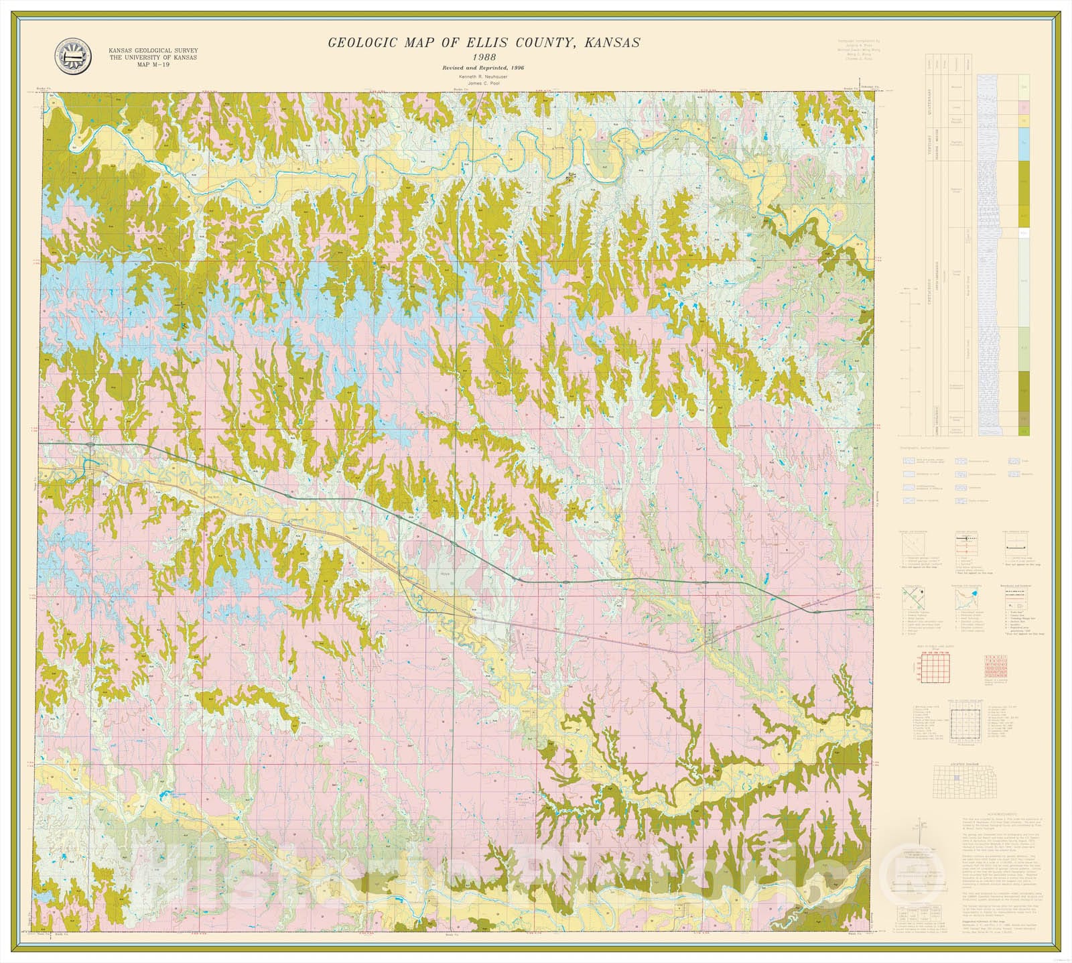Screen dimensions: 1072x963
Task: Click the drainage diagram with the blue lake
Action: [x=966, y=600]
